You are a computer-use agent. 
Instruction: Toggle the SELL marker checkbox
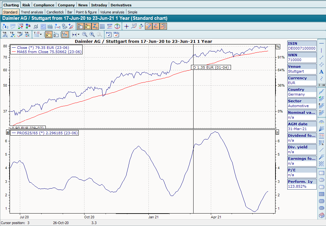pyautogui.click(x=116, y=34)
